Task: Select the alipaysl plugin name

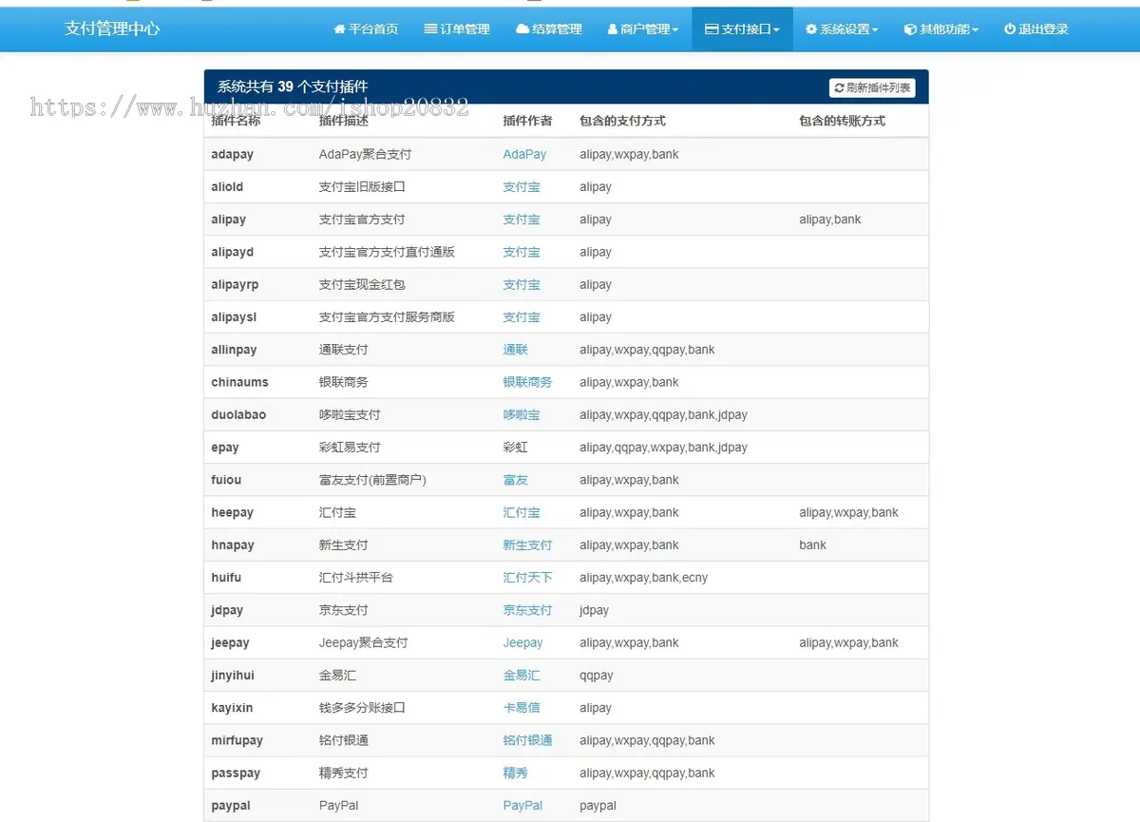Action: (x=234, y=316)
